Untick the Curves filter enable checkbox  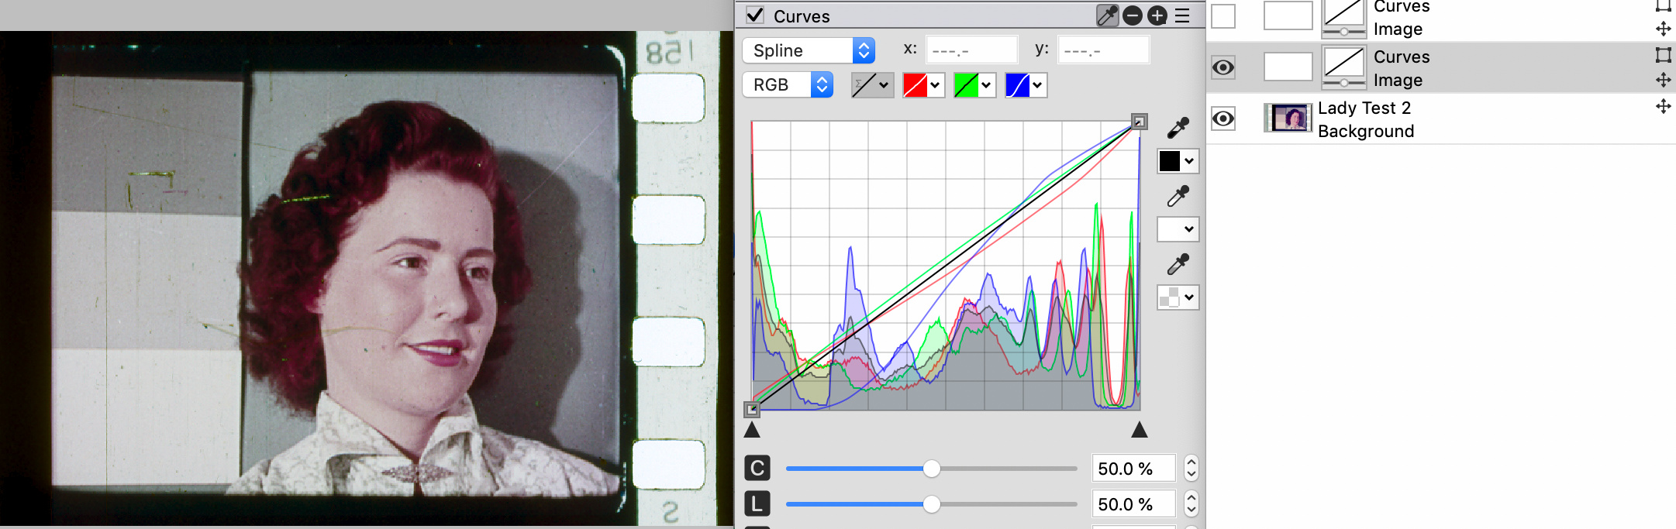coord(755,15)
